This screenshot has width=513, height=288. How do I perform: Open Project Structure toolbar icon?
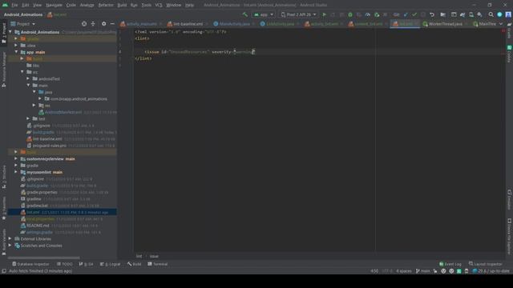(x=442, y=14)
